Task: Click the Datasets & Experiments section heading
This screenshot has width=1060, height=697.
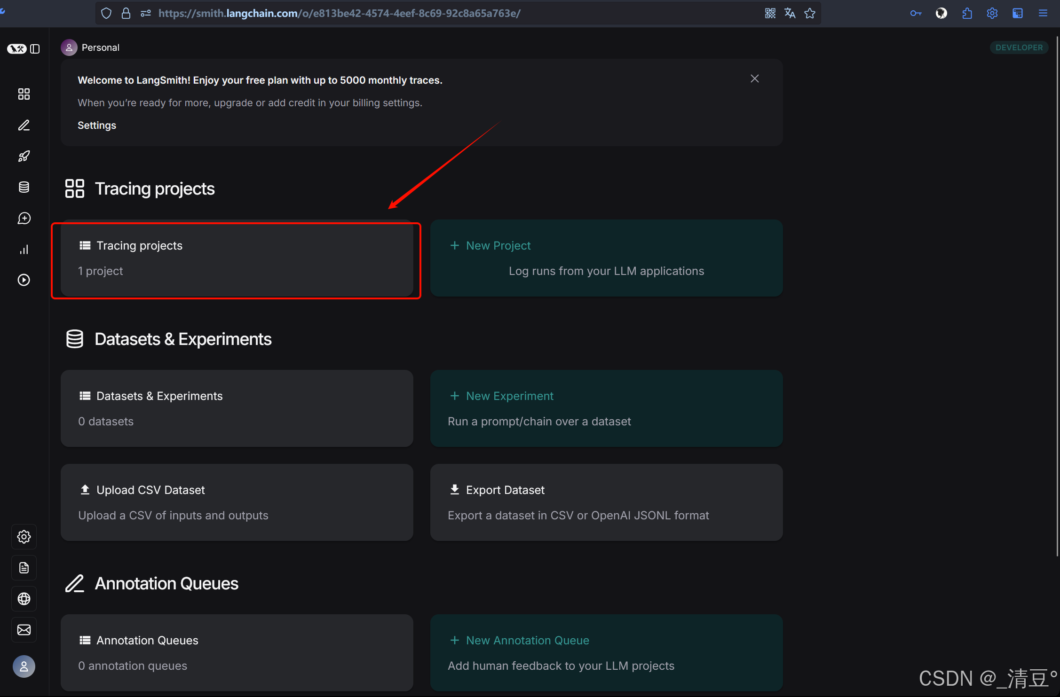Action: [183, 339]
